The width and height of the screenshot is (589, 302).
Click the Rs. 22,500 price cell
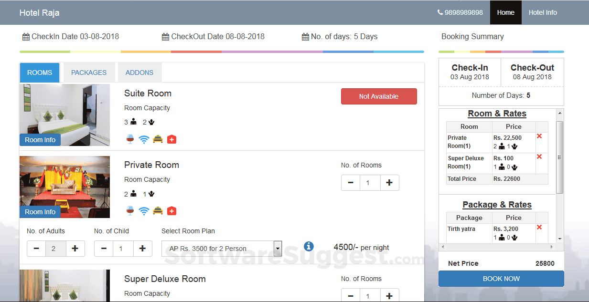tap(514, 142)
